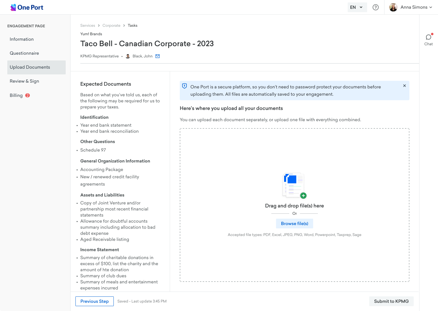Click the Yum! Brands label
The image size is (438, 311).
coord(91,34)
